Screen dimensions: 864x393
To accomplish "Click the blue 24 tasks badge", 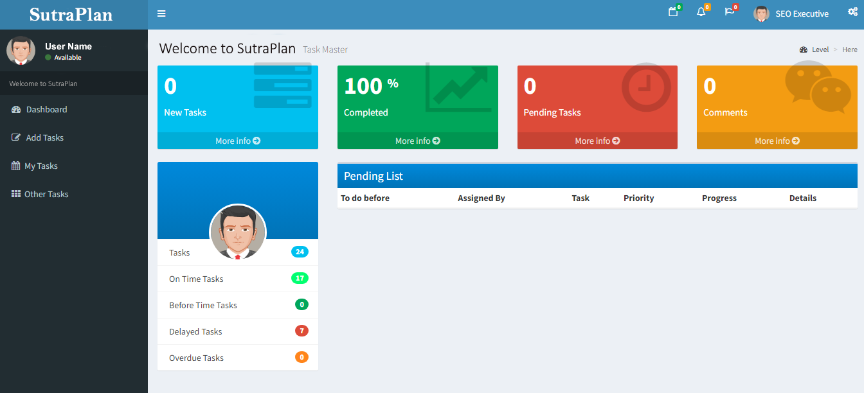I will [x=300, y=252].
